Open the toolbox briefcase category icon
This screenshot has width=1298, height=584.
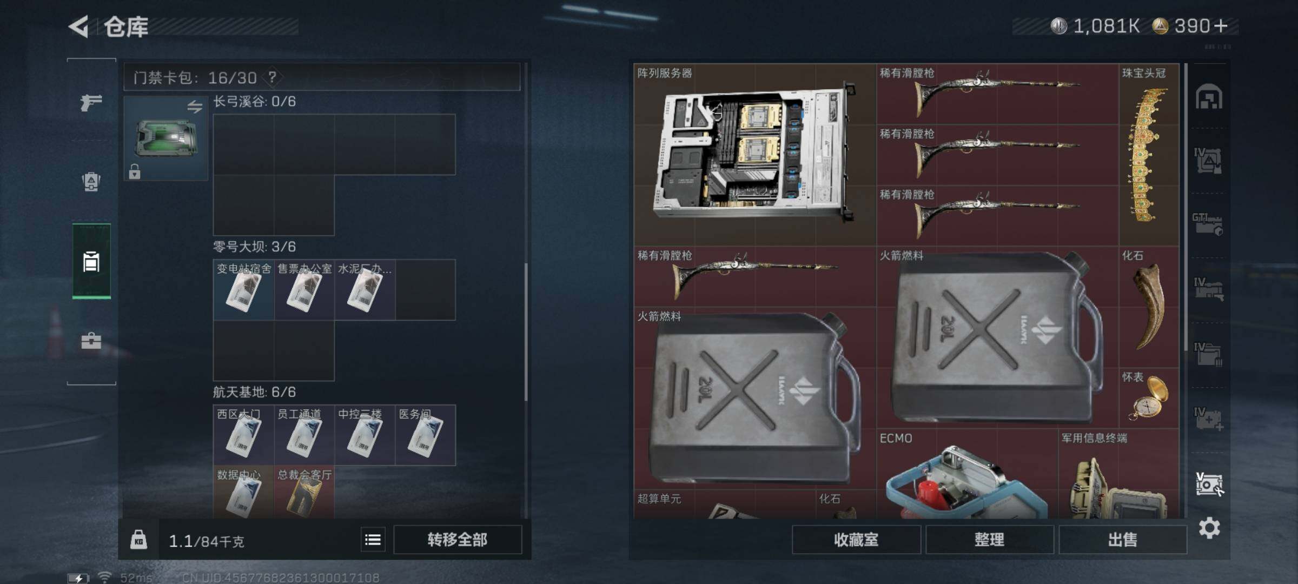pos(91,341)
